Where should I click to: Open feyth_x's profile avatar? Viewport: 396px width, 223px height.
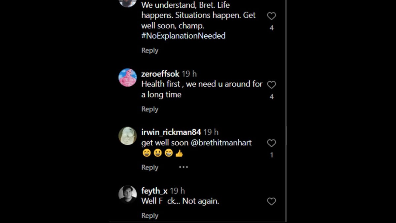coord(127,194)
